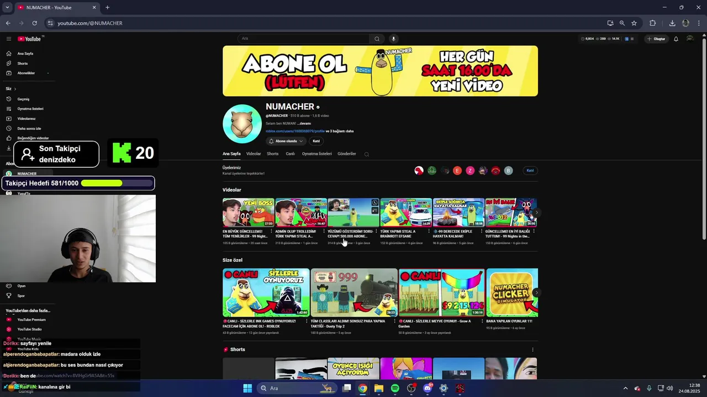Open the -99 DERECEDE EKİPLE thumbnail
The image size is (707, 397).
pyautogui.click(x=458, y=212)
